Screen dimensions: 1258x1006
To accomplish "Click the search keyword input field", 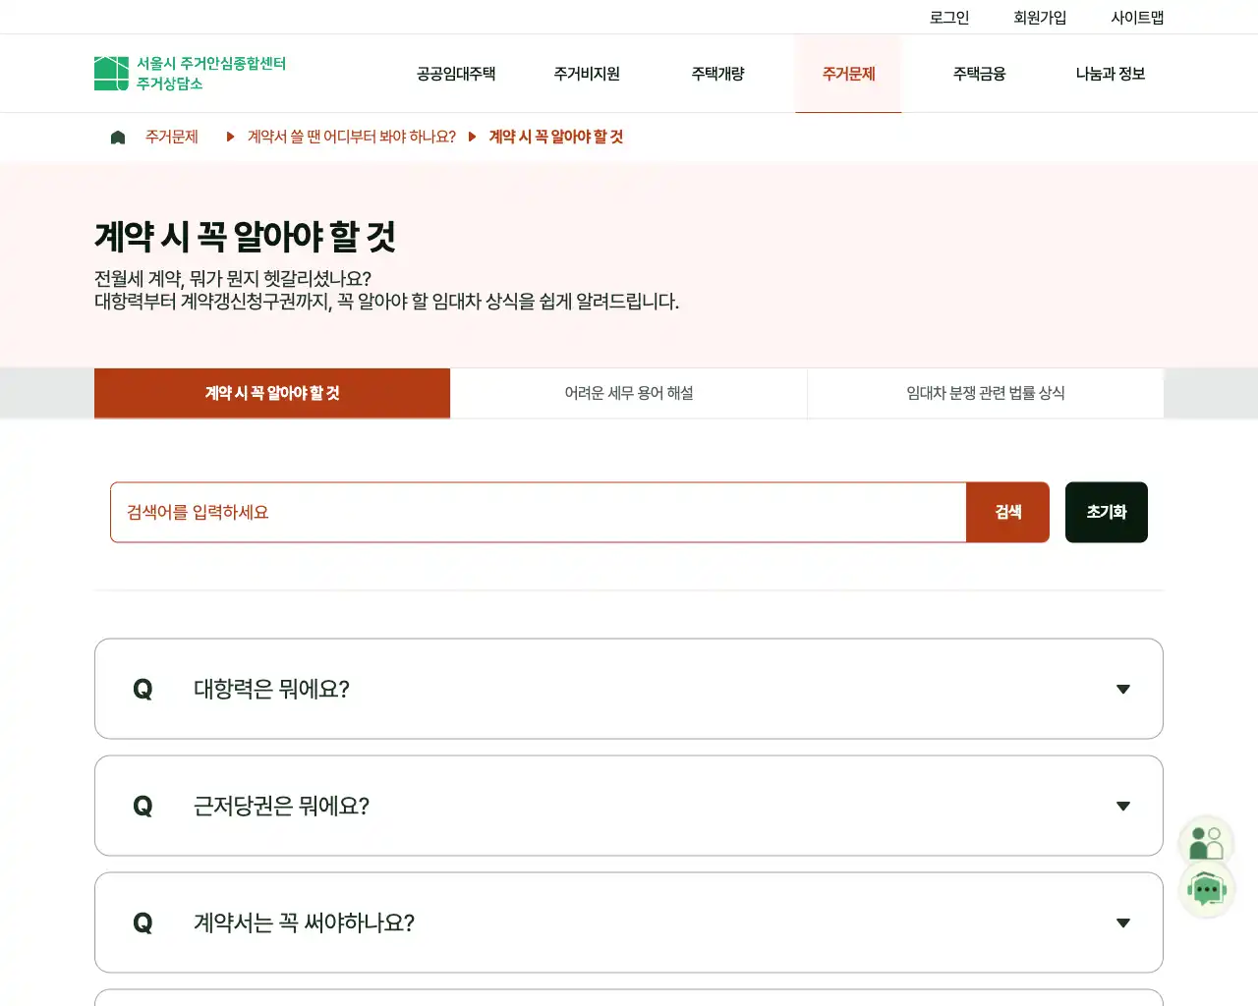I will point(539,512).
